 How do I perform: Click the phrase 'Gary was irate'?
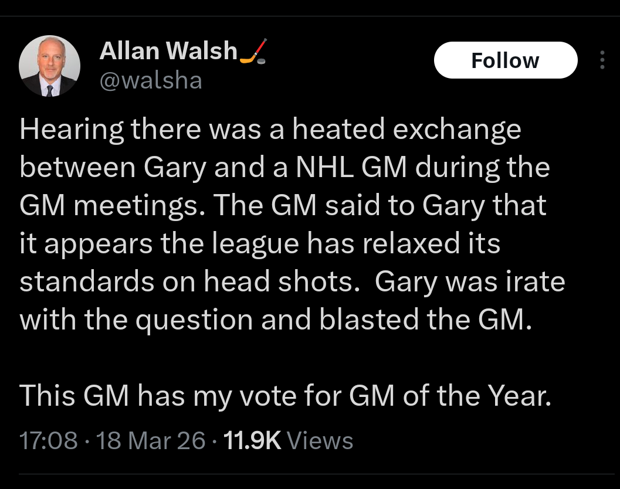[x=470, y=281]
